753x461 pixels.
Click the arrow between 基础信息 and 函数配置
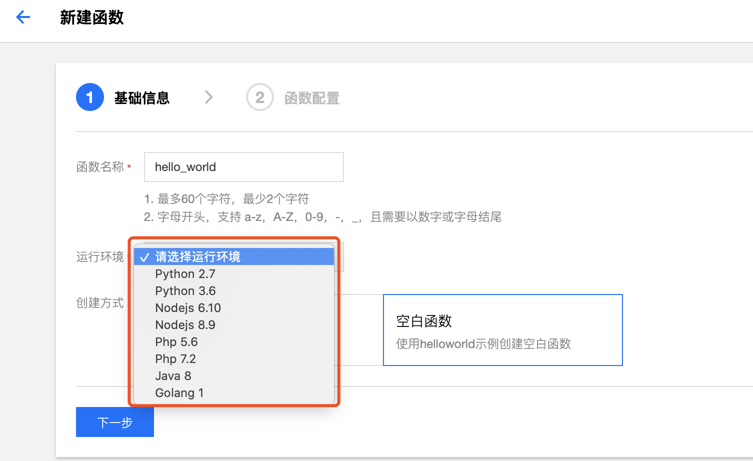pyautogui.click(x=209, y=97)
